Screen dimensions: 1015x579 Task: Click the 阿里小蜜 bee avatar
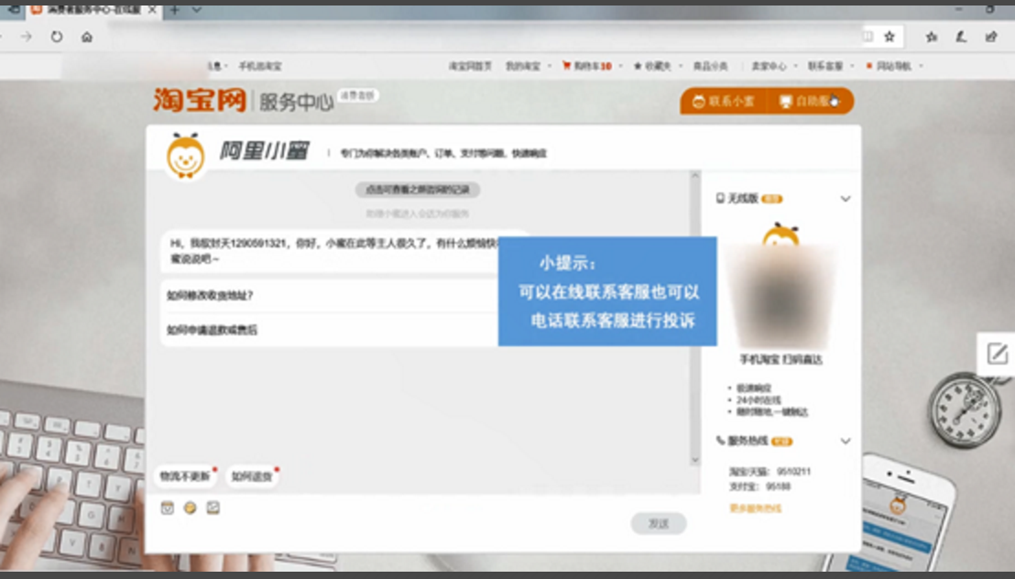186,156
